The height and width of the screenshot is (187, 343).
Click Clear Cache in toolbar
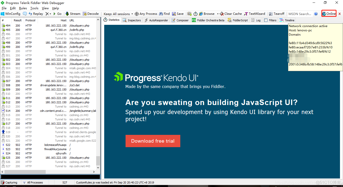[x=231, y=14]
